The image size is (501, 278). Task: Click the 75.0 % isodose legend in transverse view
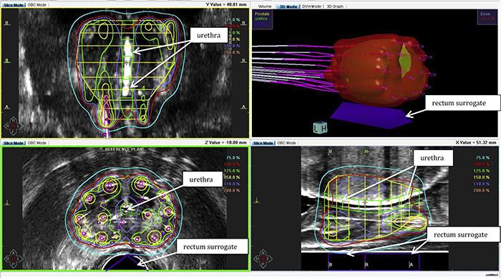233,158
